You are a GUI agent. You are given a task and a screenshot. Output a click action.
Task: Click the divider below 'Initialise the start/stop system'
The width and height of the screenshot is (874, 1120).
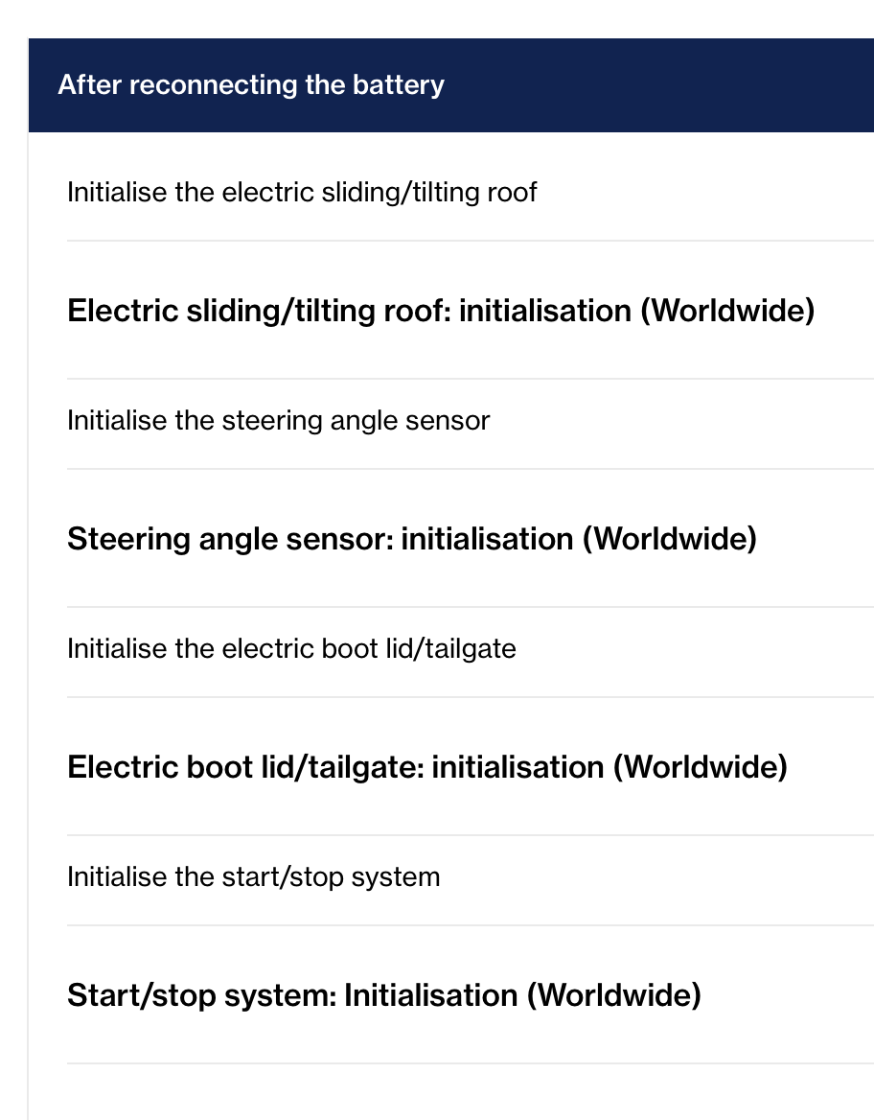pos(471,925)
